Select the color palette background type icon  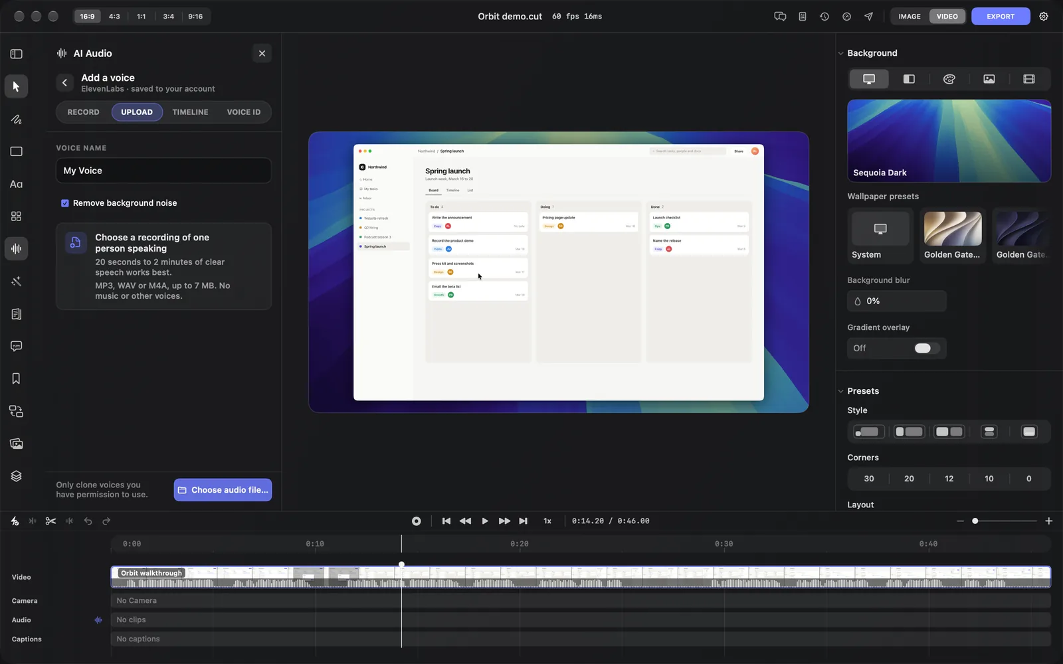click(x=949, y=79)
